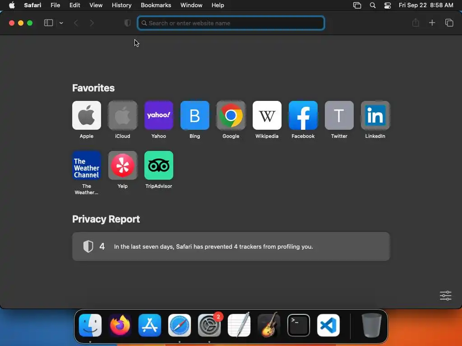Open the Privacy Report tracker summary

pyautogui.click(x=231, y=246)
